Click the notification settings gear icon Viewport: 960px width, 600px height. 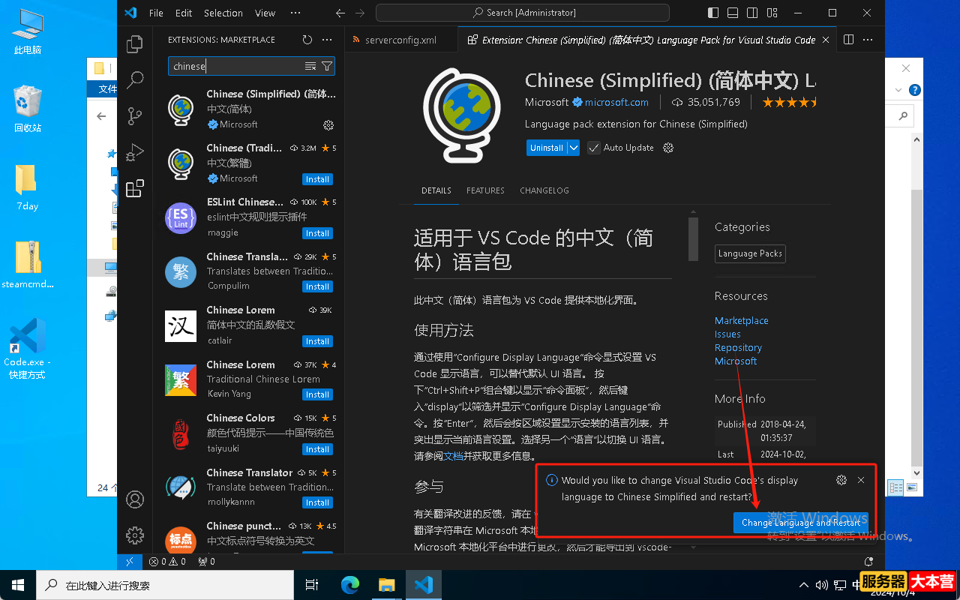point(841,480)
